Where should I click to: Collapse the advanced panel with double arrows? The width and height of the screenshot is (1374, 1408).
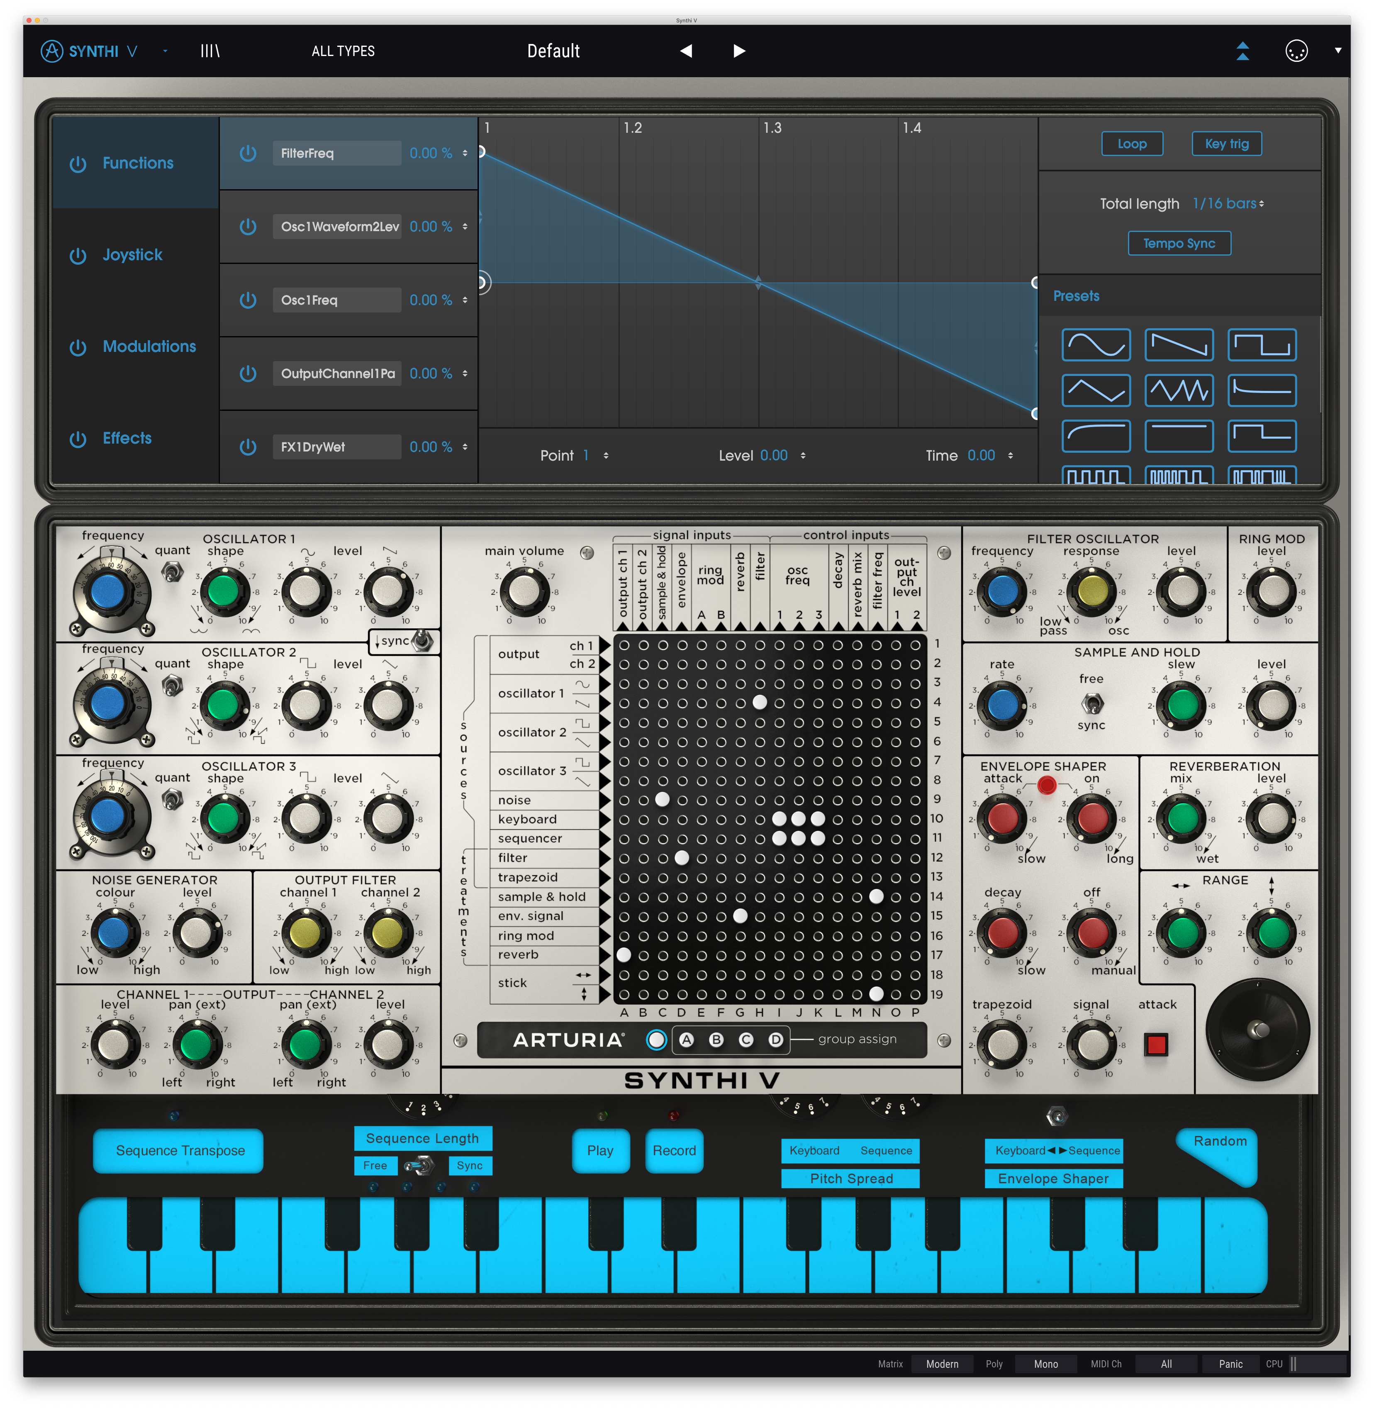[1242, 51]
